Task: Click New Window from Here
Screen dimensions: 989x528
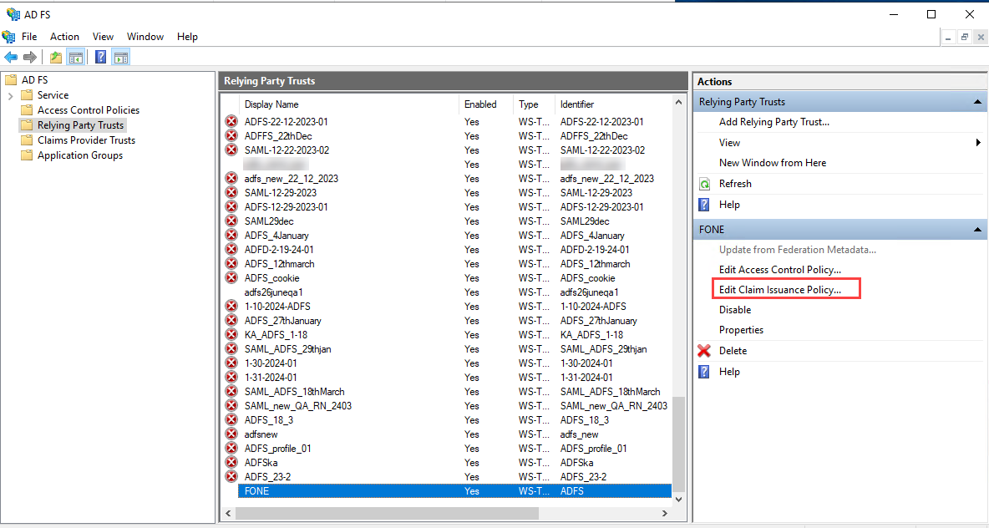Action: [x=773, y=163]
